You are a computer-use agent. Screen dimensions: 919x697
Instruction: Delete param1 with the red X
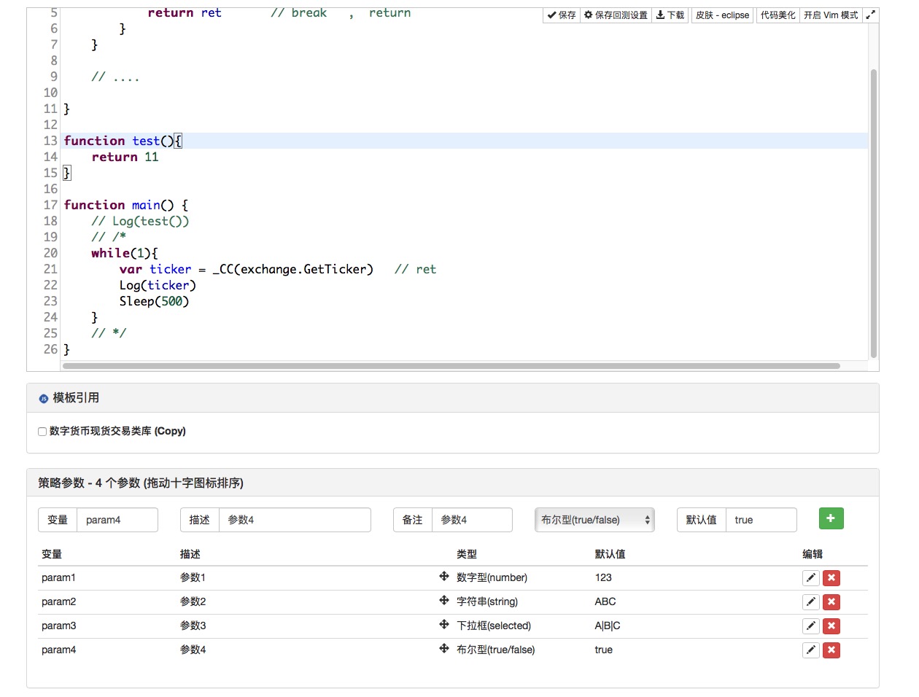(831, 578)
